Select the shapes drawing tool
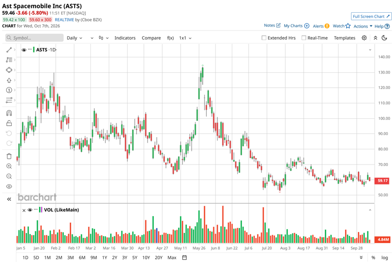 [x=9, y=70]
